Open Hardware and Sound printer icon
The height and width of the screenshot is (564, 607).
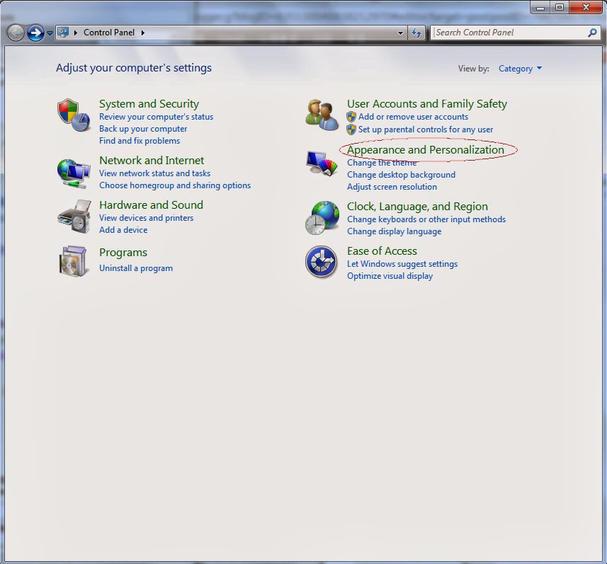click(74, 217)
